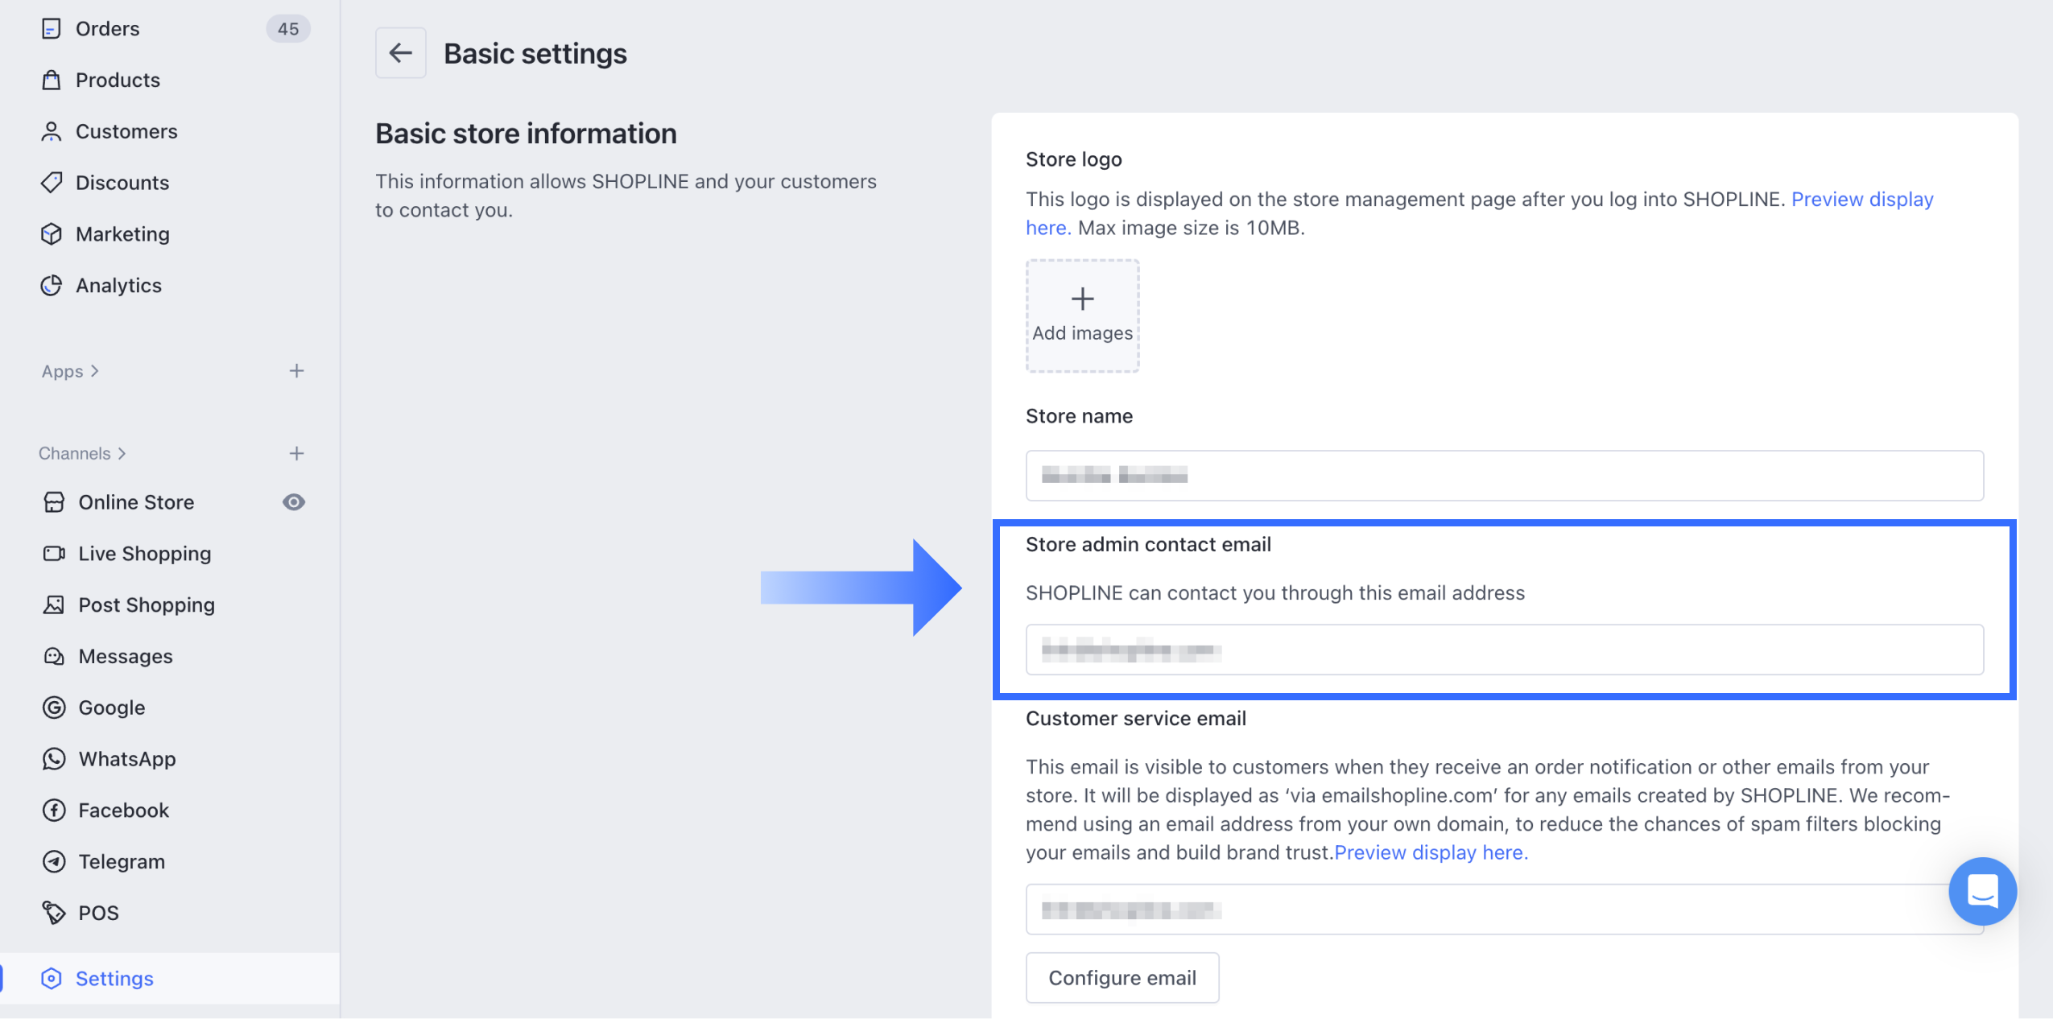2053x1019 pixels.
Task: Click the plus icon beside Channels
Action: 296,454
